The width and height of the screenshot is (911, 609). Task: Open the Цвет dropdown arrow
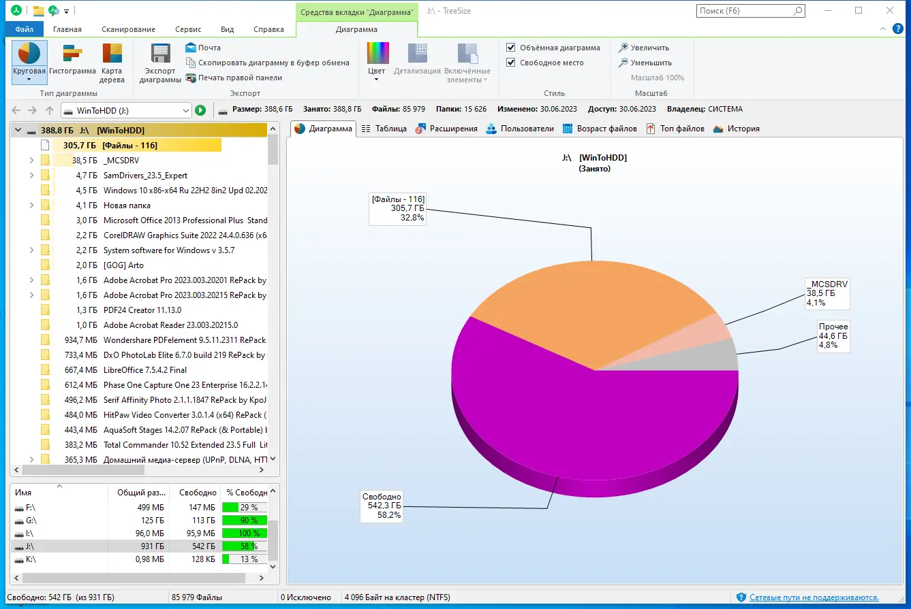[377, 80]
